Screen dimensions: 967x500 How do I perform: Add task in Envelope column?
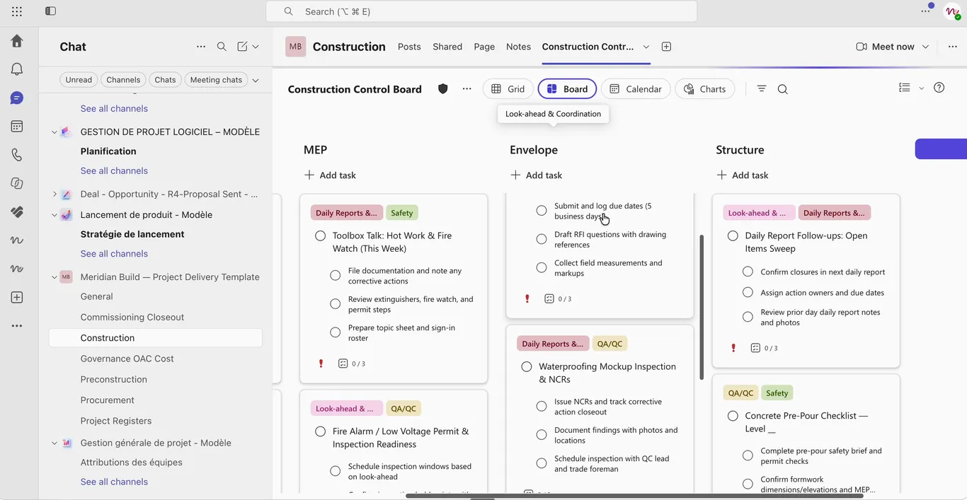click(x=536, y=175)
